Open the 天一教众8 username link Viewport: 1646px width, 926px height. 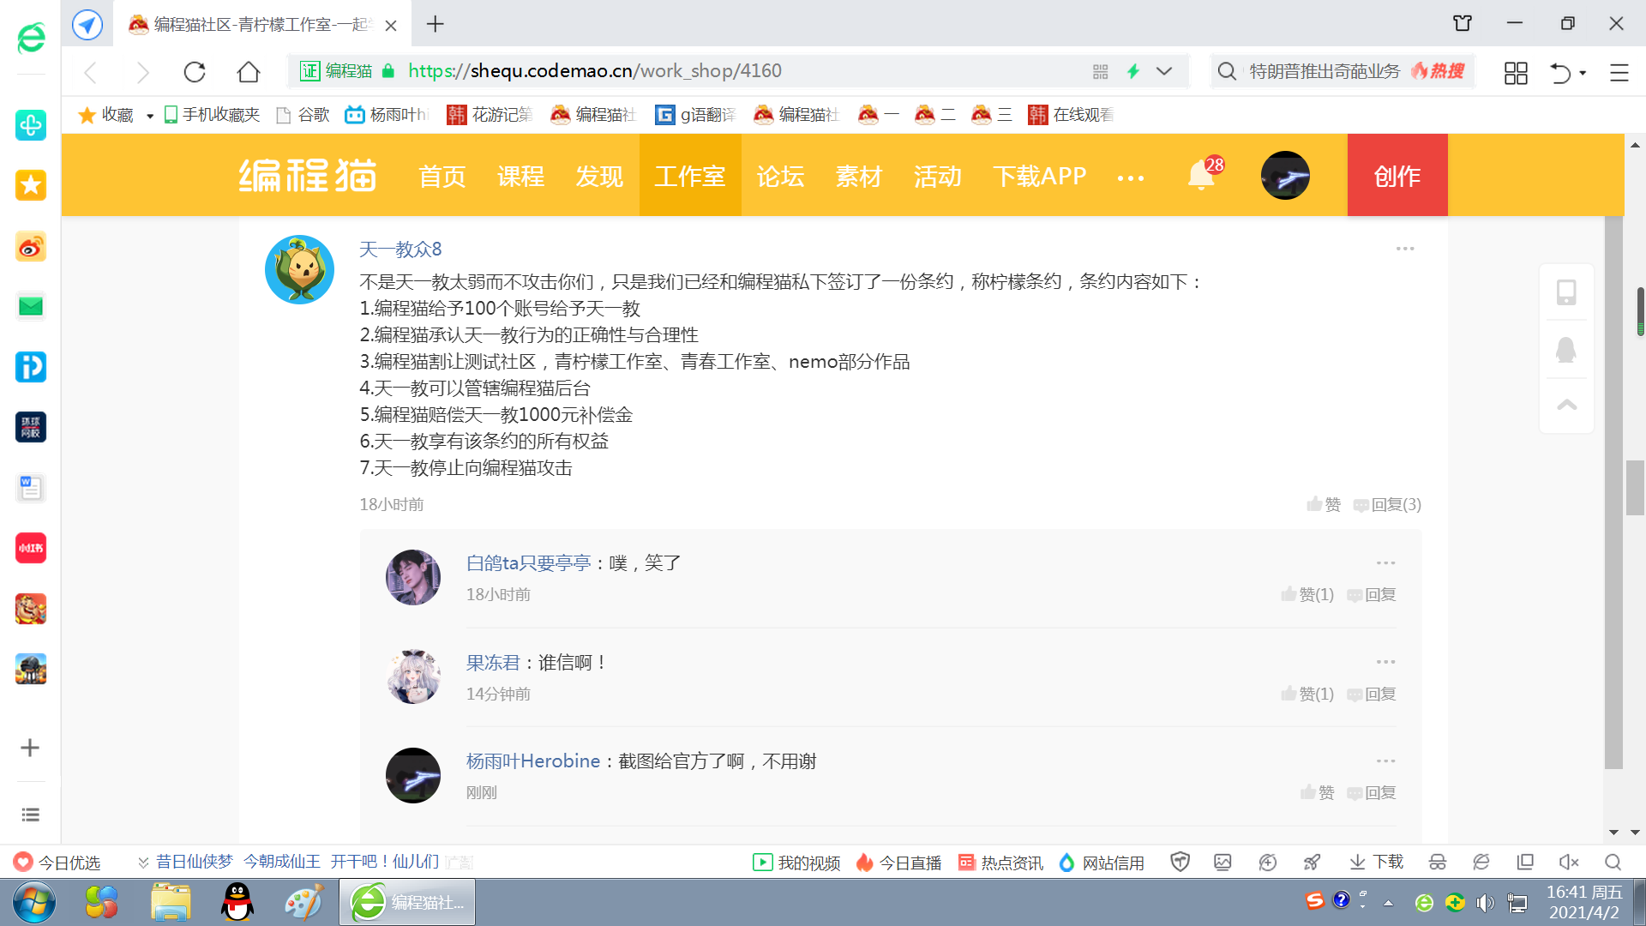400,250
